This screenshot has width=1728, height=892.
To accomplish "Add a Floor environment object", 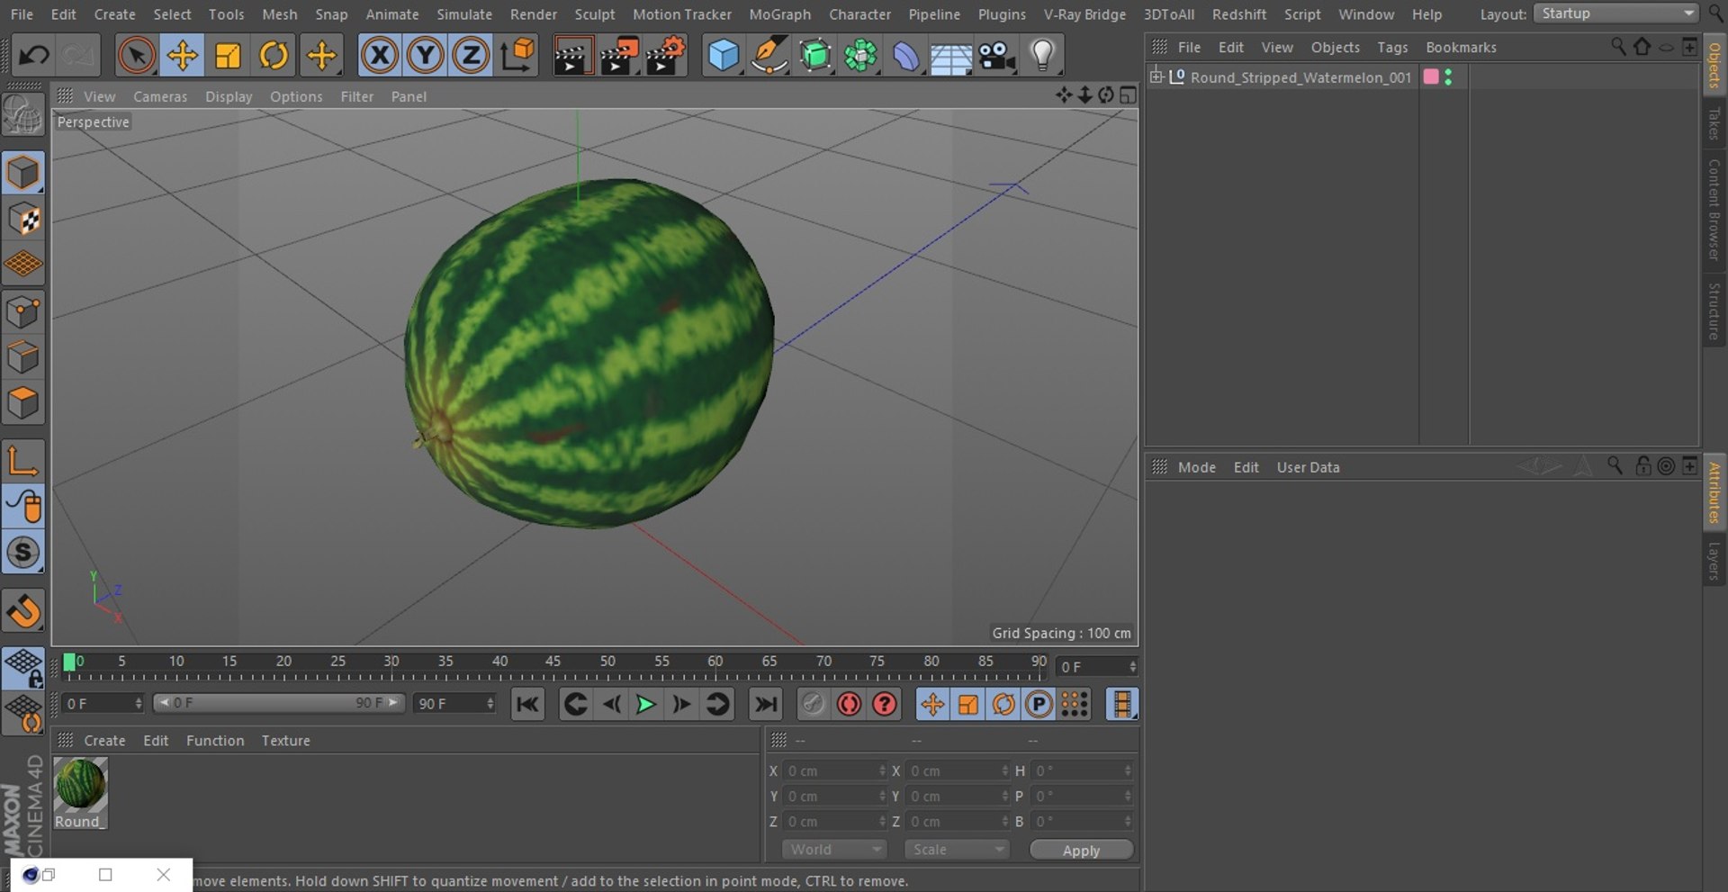I will (951, 56).
